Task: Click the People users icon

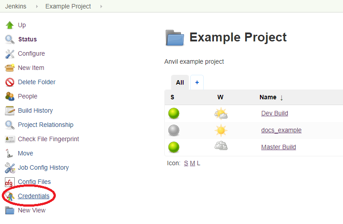Action: [10, 96]
